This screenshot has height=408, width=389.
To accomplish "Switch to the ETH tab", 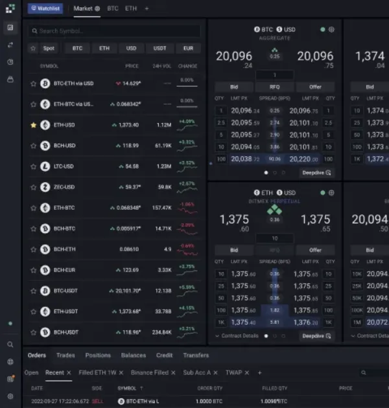I will point(131,8).
